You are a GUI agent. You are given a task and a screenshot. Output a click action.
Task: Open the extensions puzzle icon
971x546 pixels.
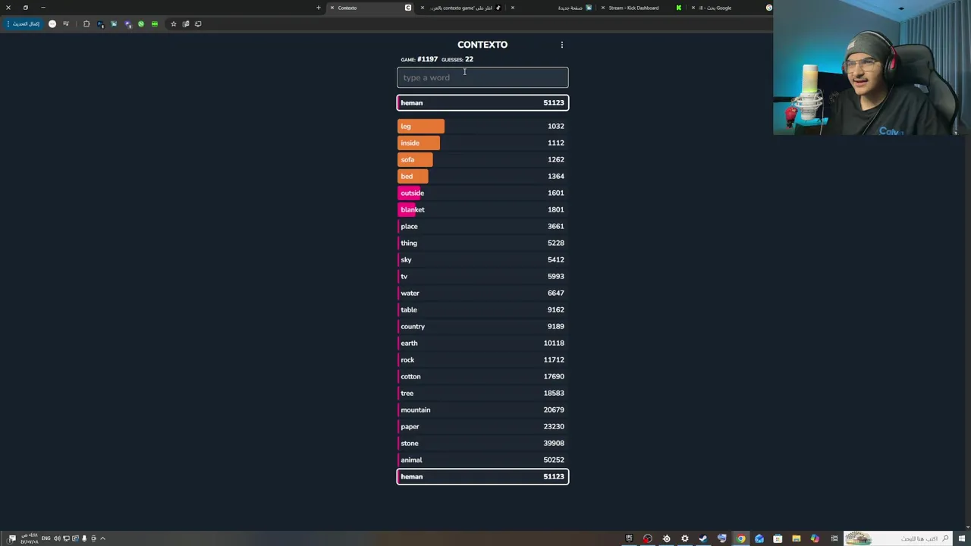click(86, 24)
